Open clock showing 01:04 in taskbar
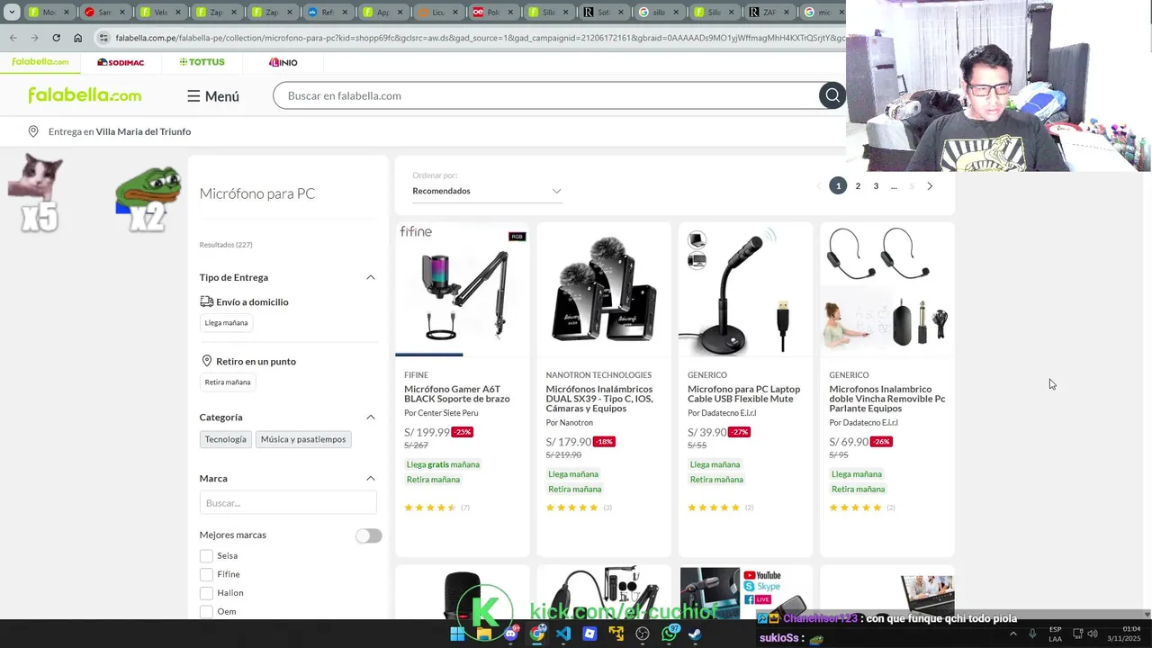 pyautogui.click(x=1124, y=634)
